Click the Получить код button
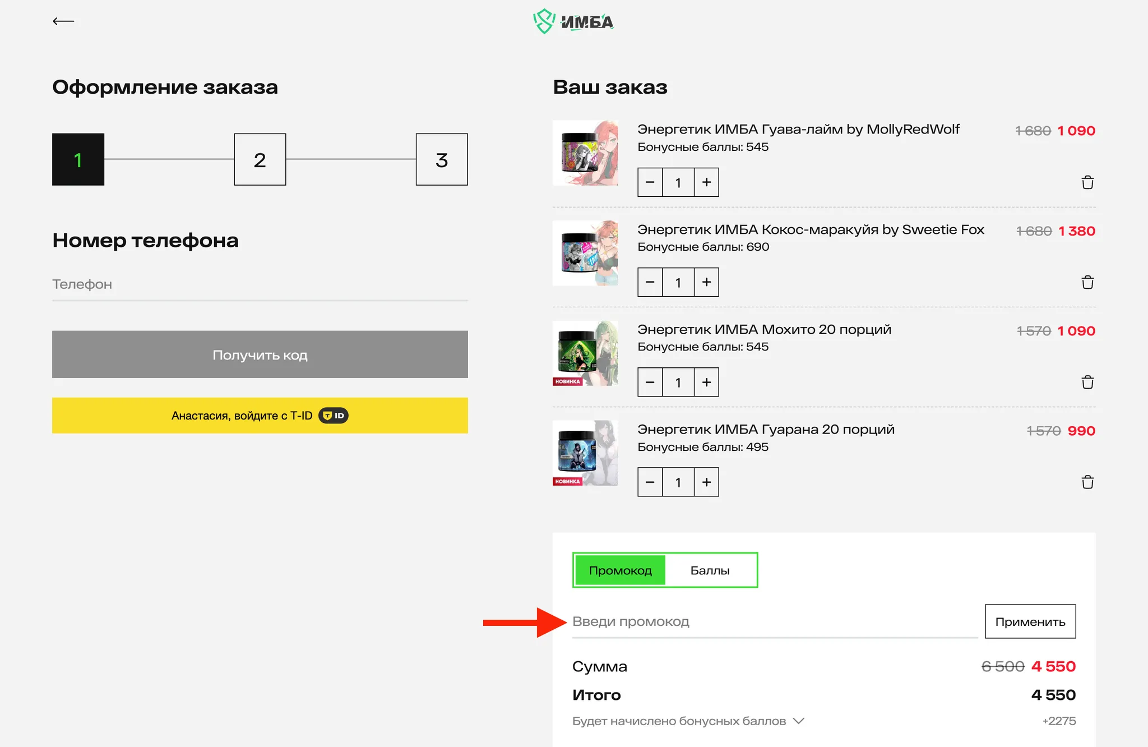 click(260, 354)
